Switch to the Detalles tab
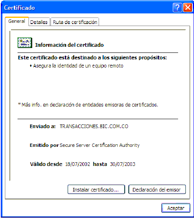Image resolution: width=194 pixels, height=218 pixels. pyautogui.click(x=39, y=22)
